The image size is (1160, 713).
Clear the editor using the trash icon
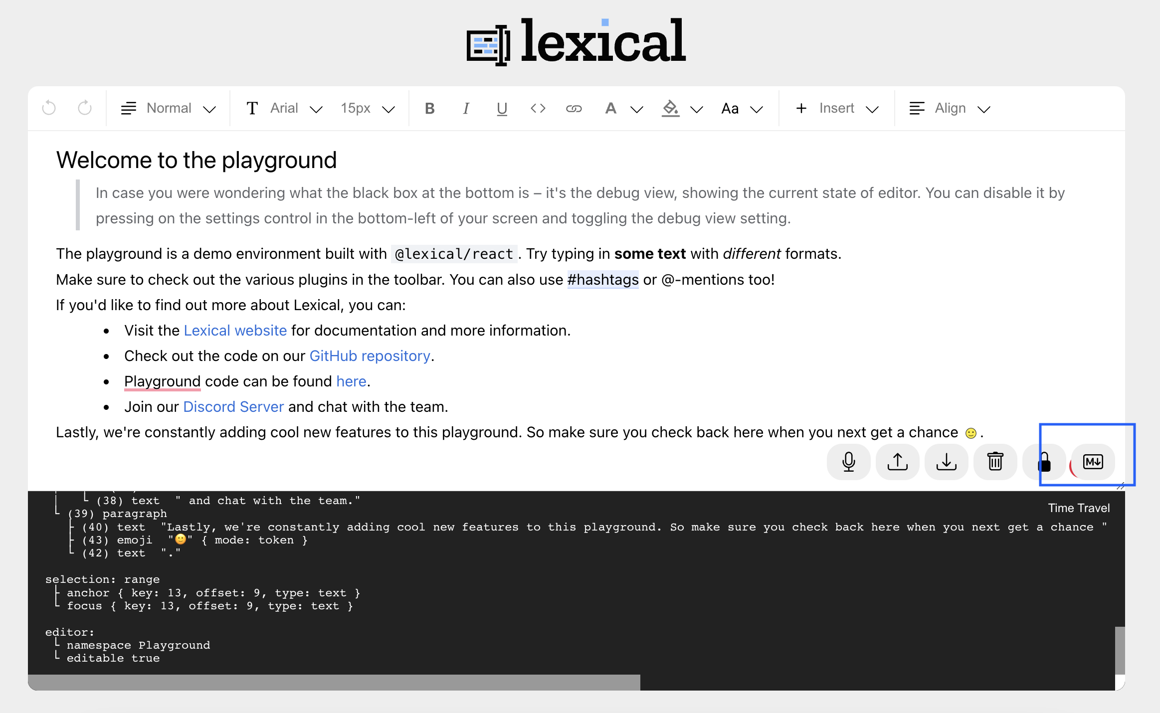(x=995, y=462)
